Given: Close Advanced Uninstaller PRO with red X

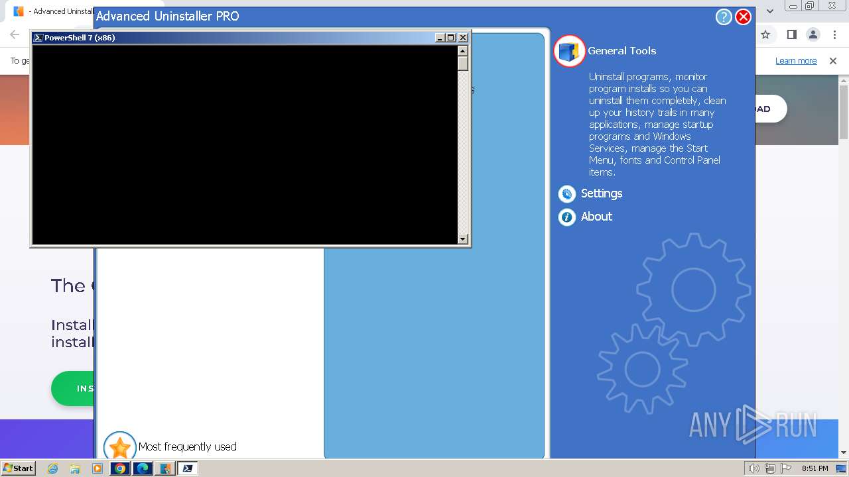Looking at the screenshot, I should (x=744, y=17).
